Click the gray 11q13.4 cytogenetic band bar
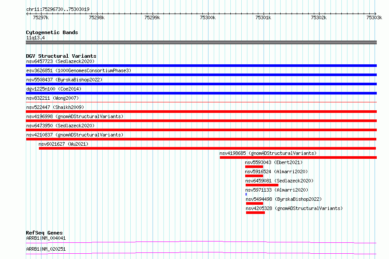The image size is (389, 259). (201, 42)
